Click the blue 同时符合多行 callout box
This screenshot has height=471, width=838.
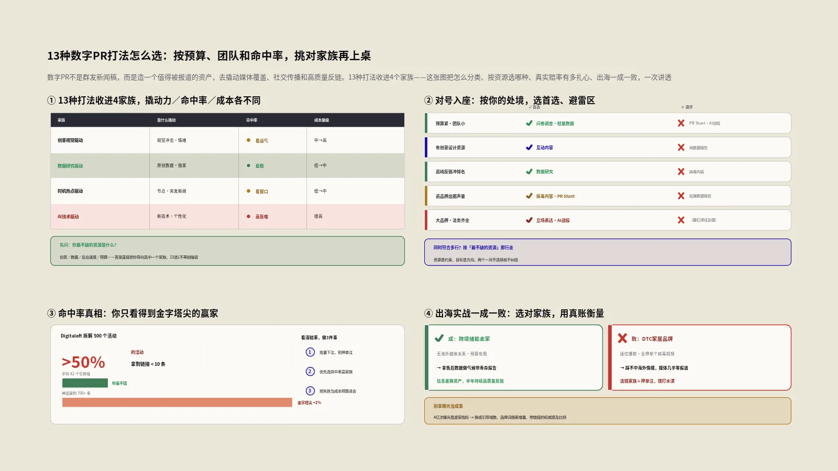(x=608, y=252)
